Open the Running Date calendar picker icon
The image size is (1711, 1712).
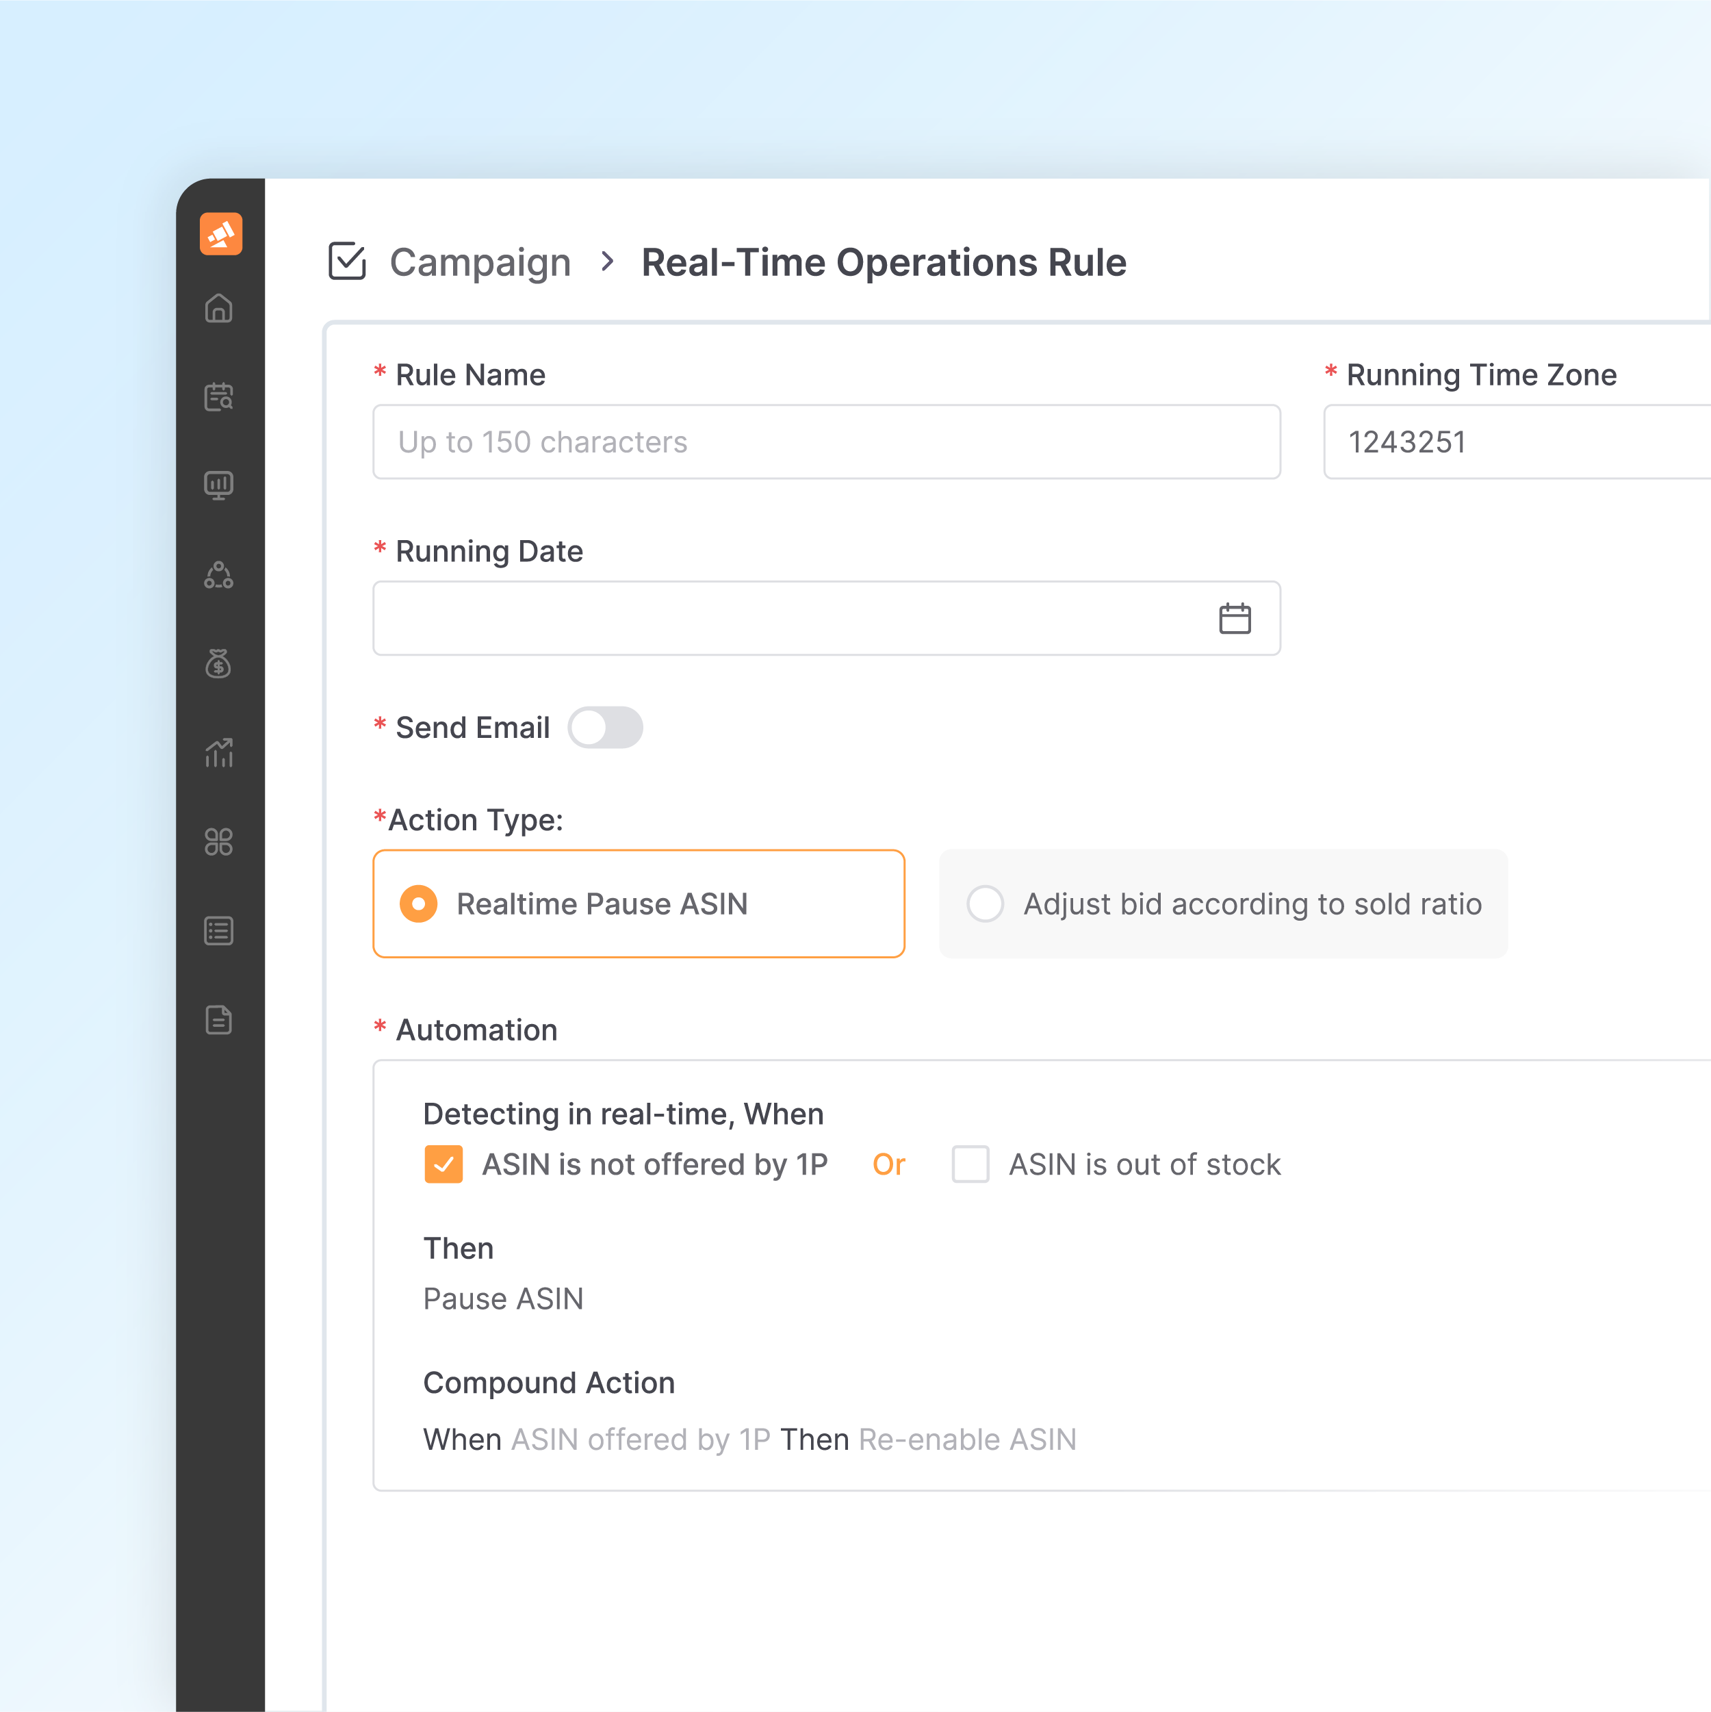(1234, 619)
